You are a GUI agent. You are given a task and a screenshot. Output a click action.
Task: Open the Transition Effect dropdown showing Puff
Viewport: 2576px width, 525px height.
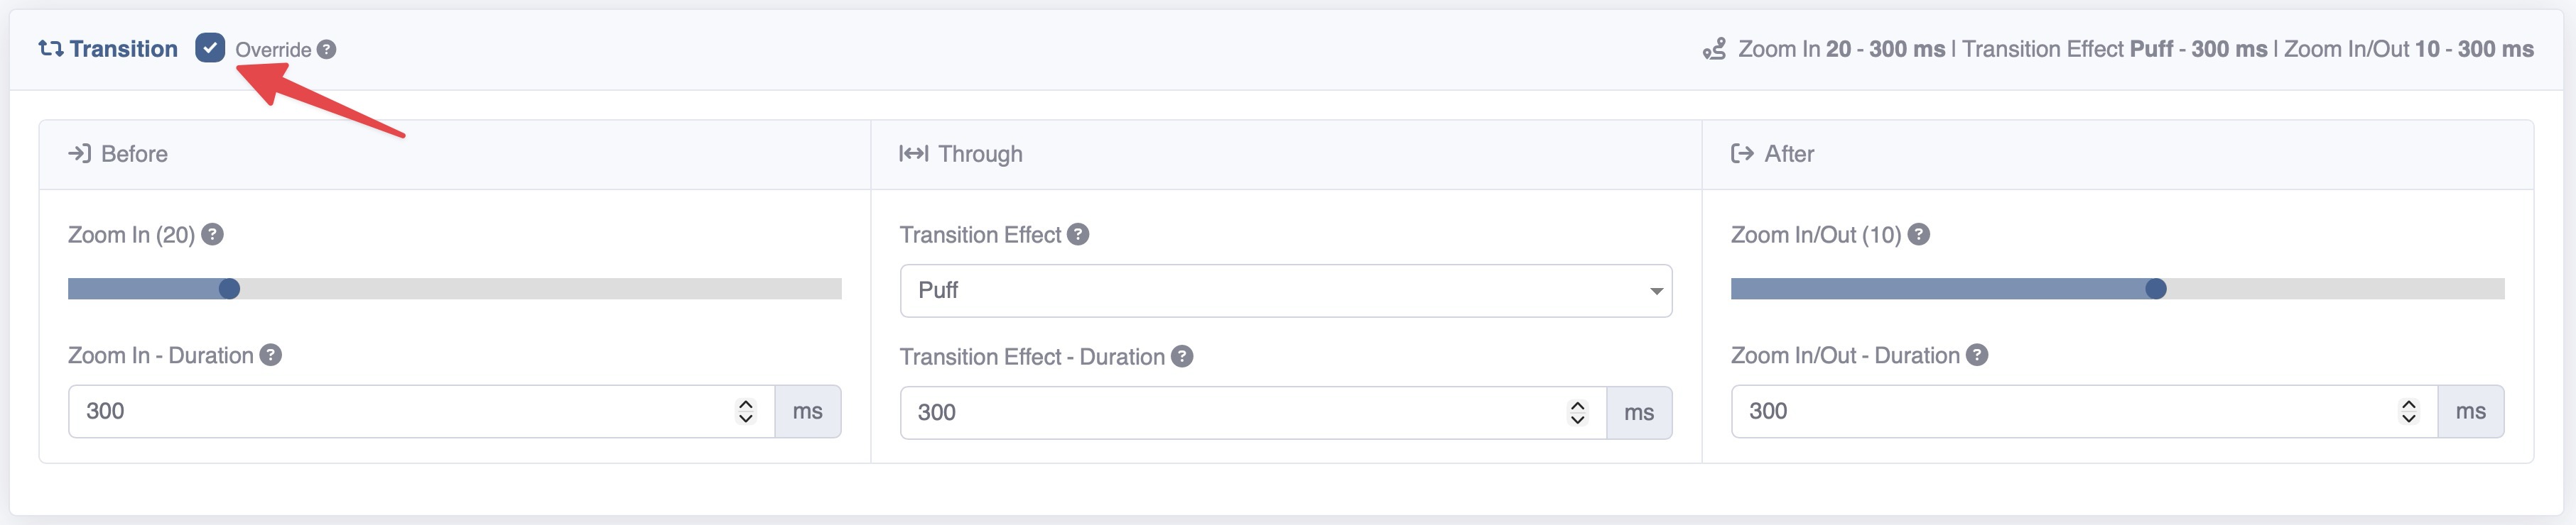1285,290
